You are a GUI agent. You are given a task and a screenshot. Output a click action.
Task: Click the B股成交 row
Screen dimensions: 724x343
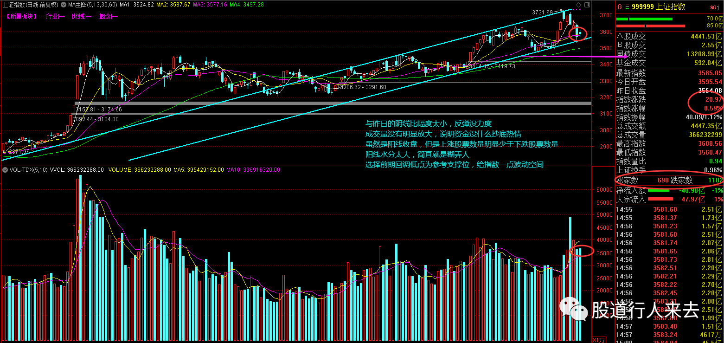coord(669,45)
